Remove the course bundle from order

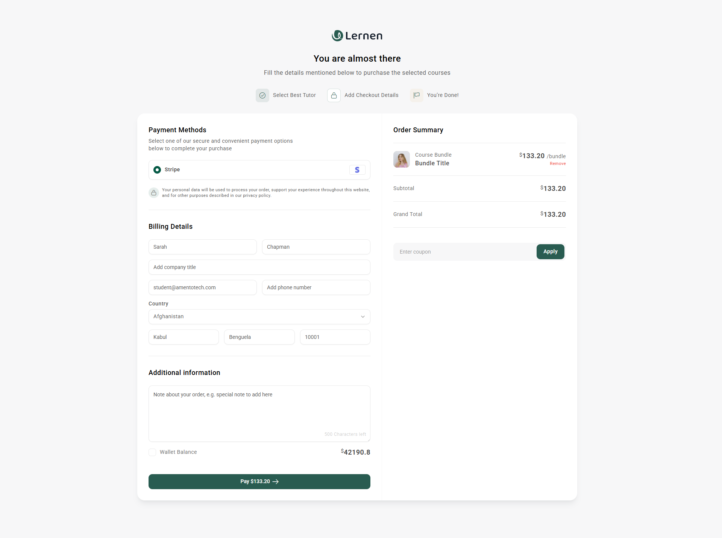558,164
